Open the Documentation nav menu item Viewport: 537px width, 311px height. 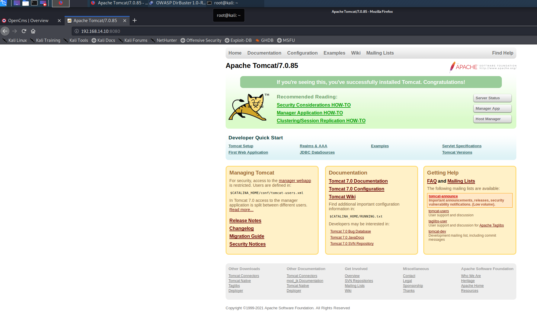click(x=264, y=53)
